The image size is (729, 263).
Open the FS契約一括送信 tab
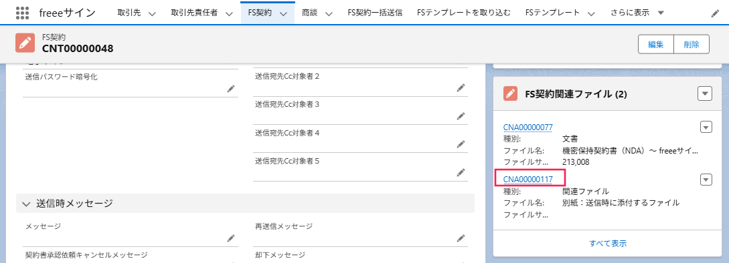coord(375,13)
